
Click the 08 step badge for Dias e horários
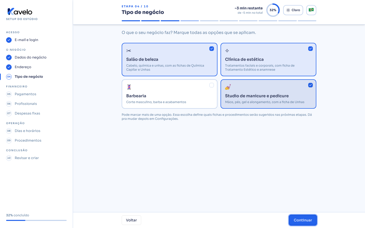[9, 131]
